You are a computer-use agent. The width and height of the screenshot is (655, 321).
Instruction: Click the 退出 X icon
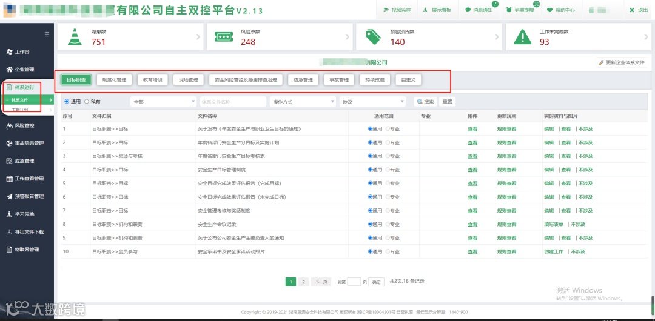click(x=631, y=10)
